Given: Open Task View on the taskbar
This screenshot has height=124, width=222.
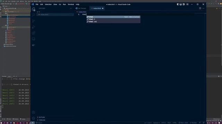Looking at the screenshot, I should 7,123.
